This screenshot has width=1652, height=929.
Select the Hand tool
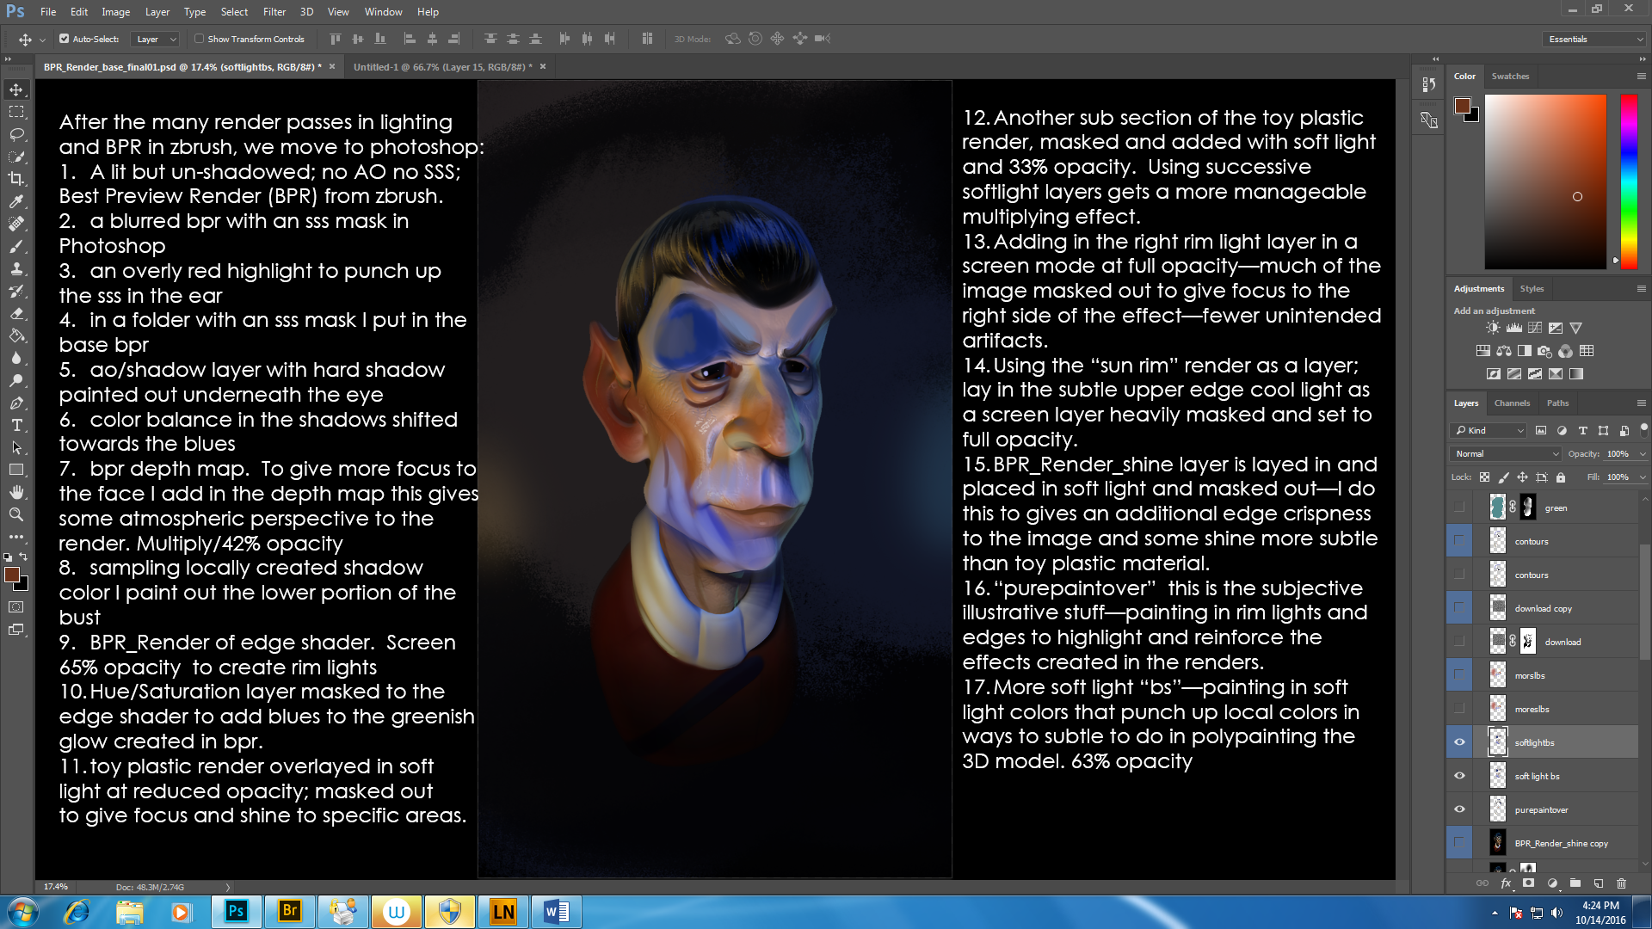pyautogui.click(x=16, y=492)
